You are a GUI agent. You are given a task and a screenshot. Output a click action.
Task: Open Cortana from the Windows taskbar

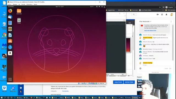click(x=8, y=98)
